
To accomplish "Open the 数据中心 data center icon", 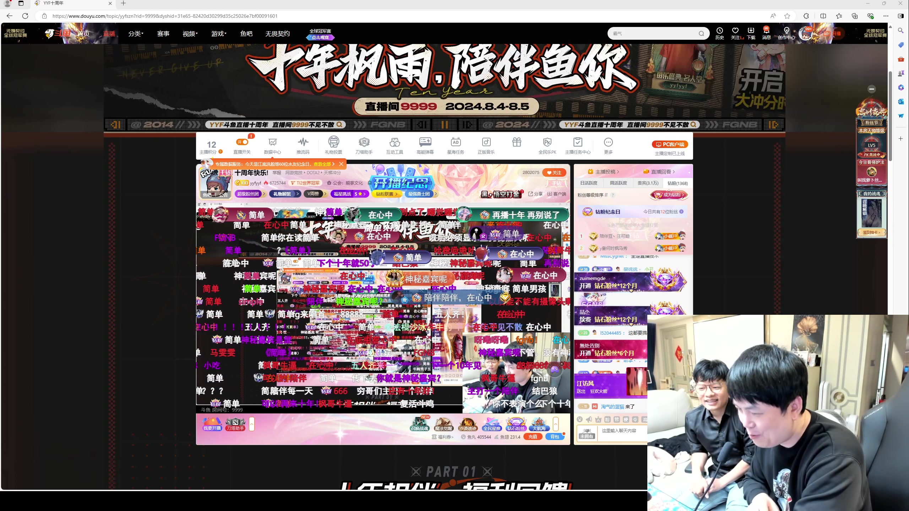I will click(x=272, y=145).
